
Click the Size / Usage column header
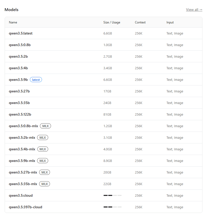tap(112, 22)
